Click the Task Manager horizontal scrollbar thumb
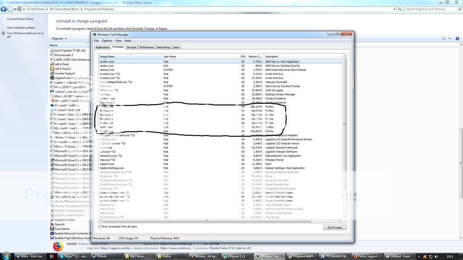Viewport: 463px width, 260px height. click(207, 220)
